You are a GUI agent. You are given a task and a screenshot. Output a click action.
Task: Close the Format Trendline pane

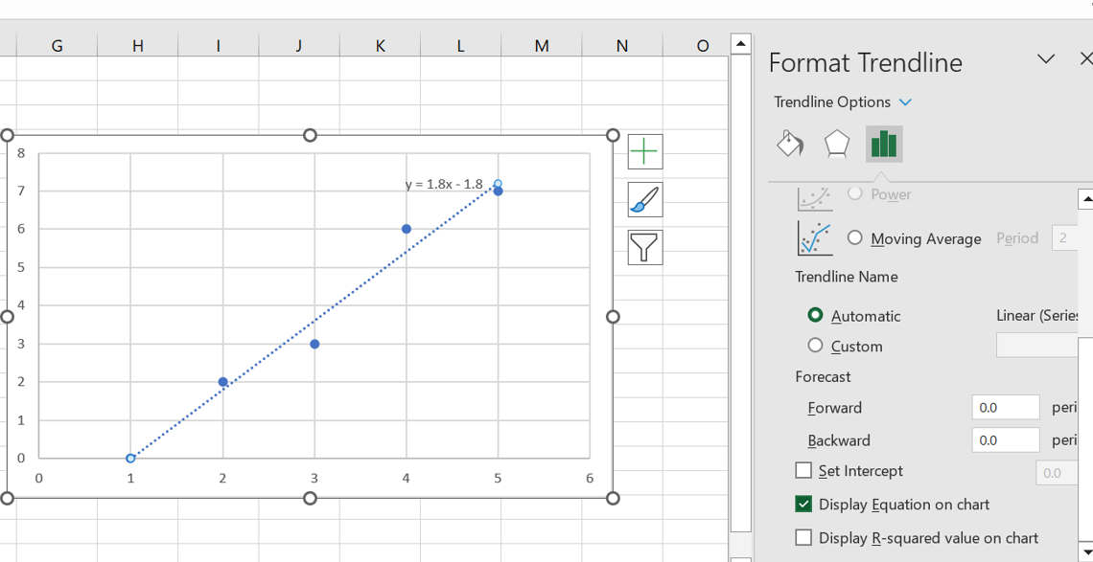tap(1085, 59)
